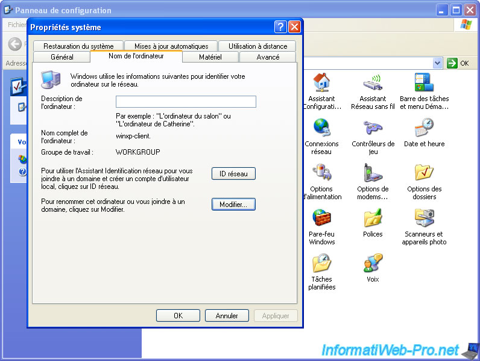Open Pare-feu Windows icon
Viewport: 480px width, 361px height.
[321, 217]
